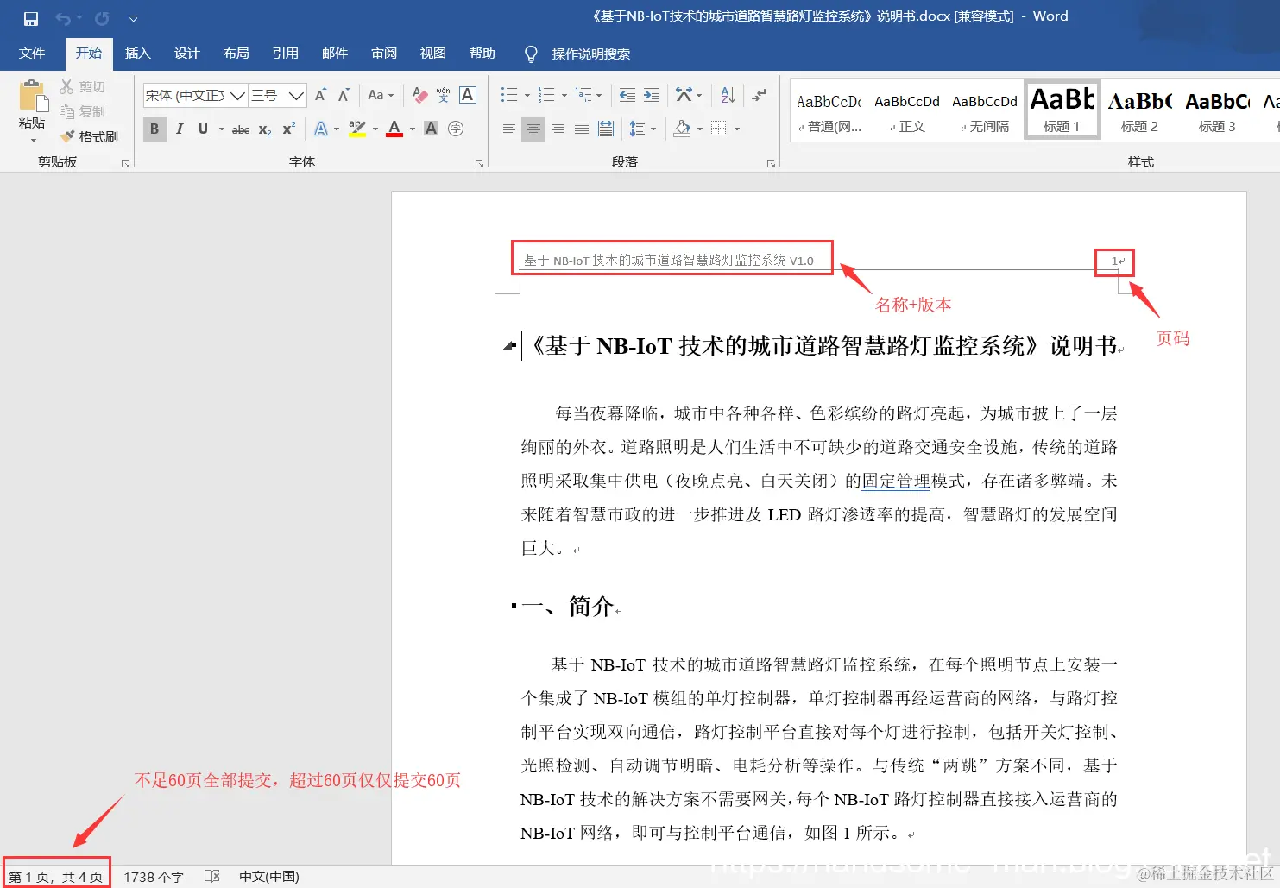Click the enclosed character (字) icon
This screenshot has height=888, width=1280.
point(456,129)
